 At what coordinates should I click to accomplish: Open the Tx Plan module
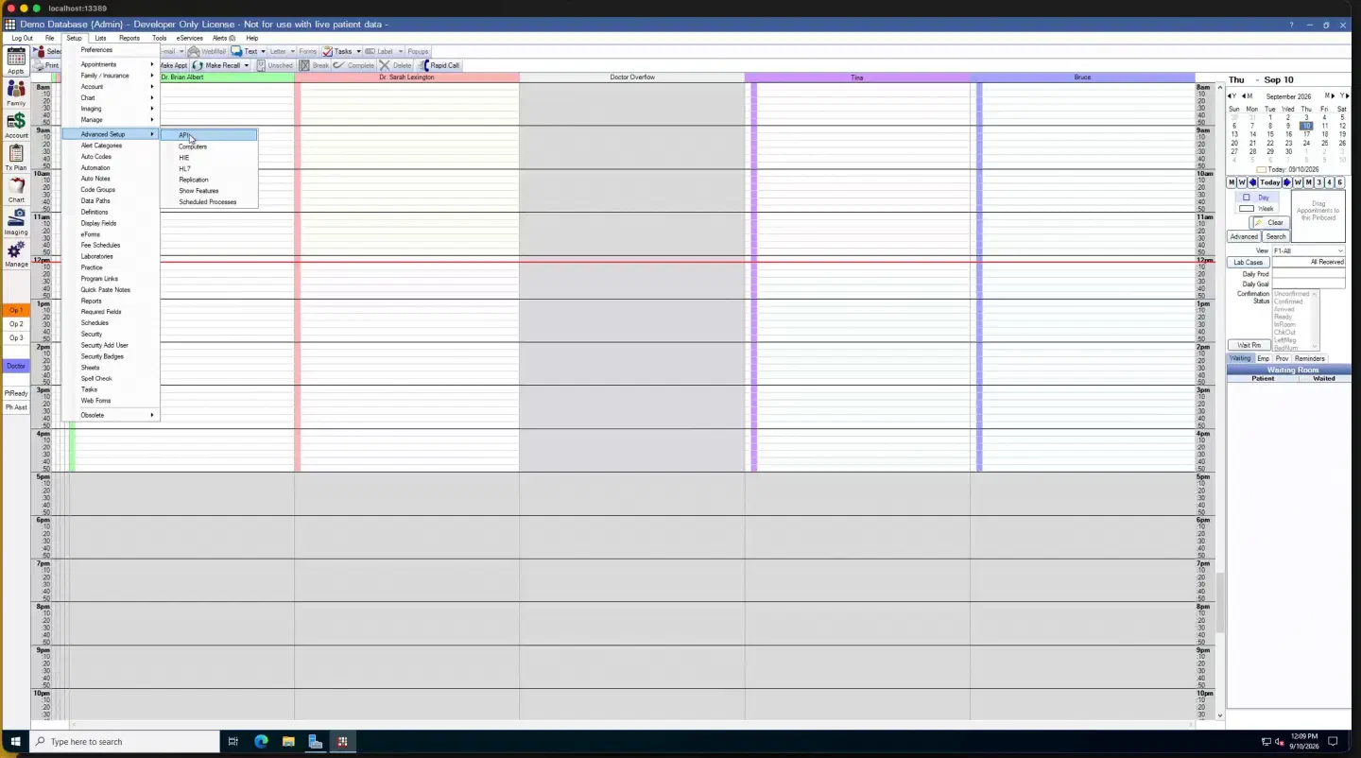(x=16, y=158)
